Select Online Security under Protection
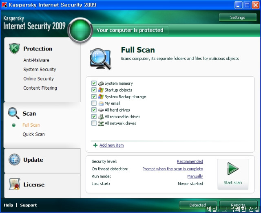Screen dimensions: 261x213 39,79
